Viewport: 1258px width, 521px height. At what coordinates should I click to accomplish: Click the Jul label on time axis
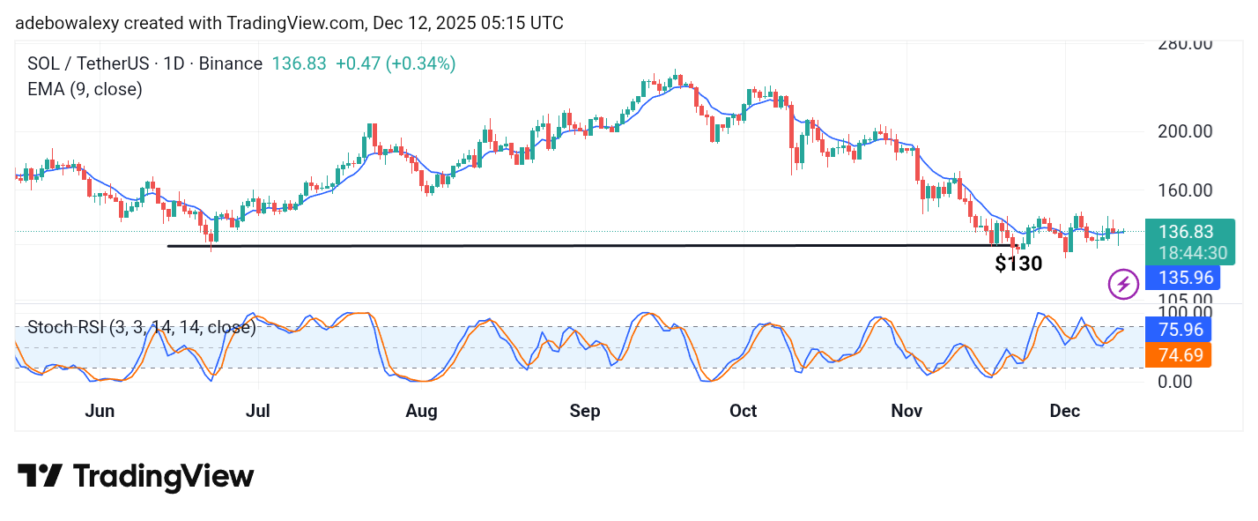pos(258,412)
